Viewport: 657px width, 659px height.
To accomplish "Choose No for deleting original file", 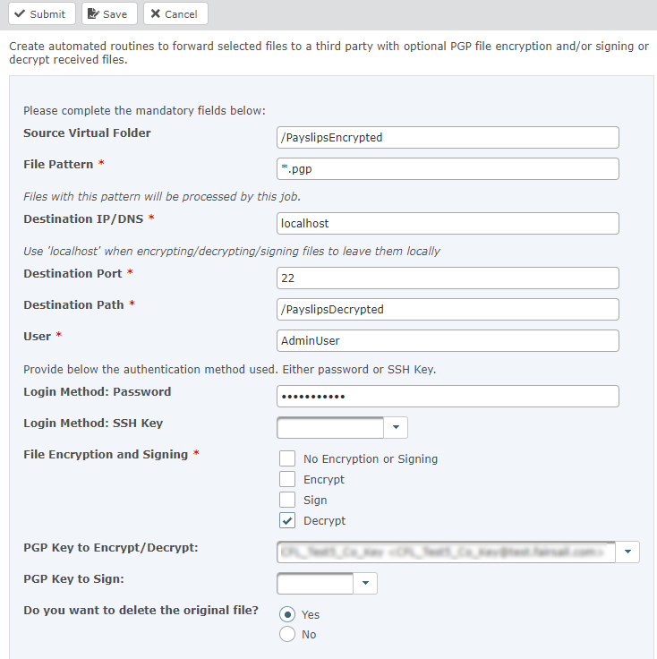I will pyautogui.click(x=287, y=634).
